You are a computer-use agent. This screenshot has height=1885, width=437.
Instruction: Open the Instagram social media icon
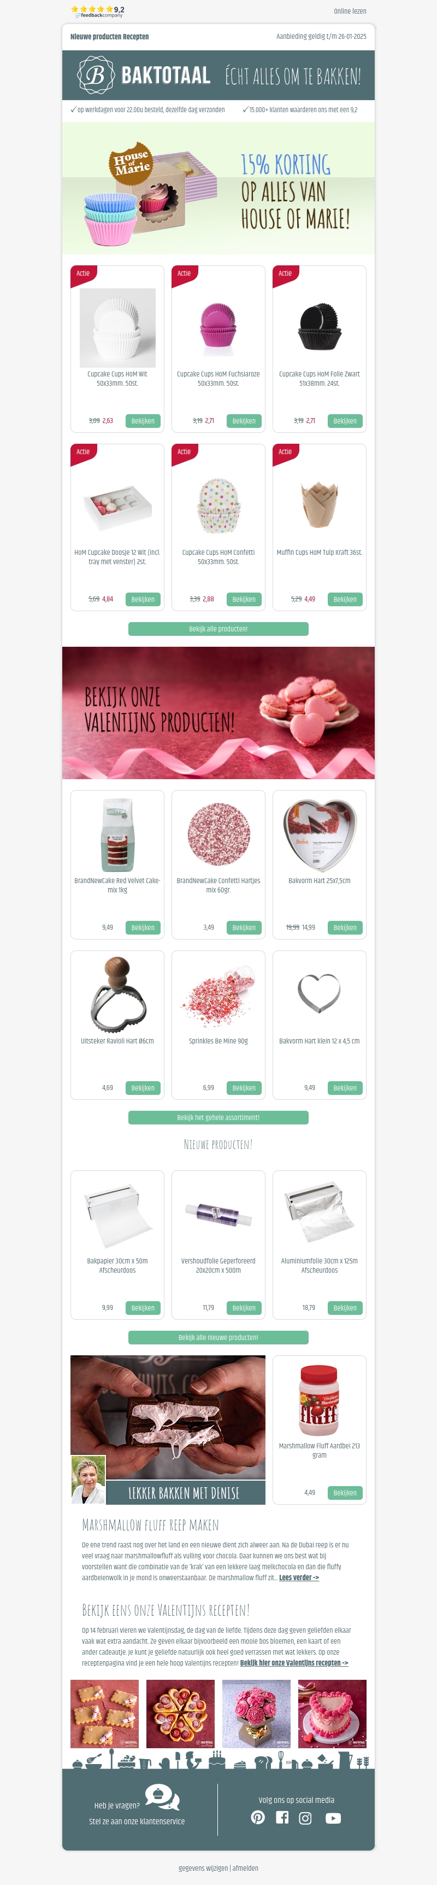pyautogui.click(x=305, y=1818)
